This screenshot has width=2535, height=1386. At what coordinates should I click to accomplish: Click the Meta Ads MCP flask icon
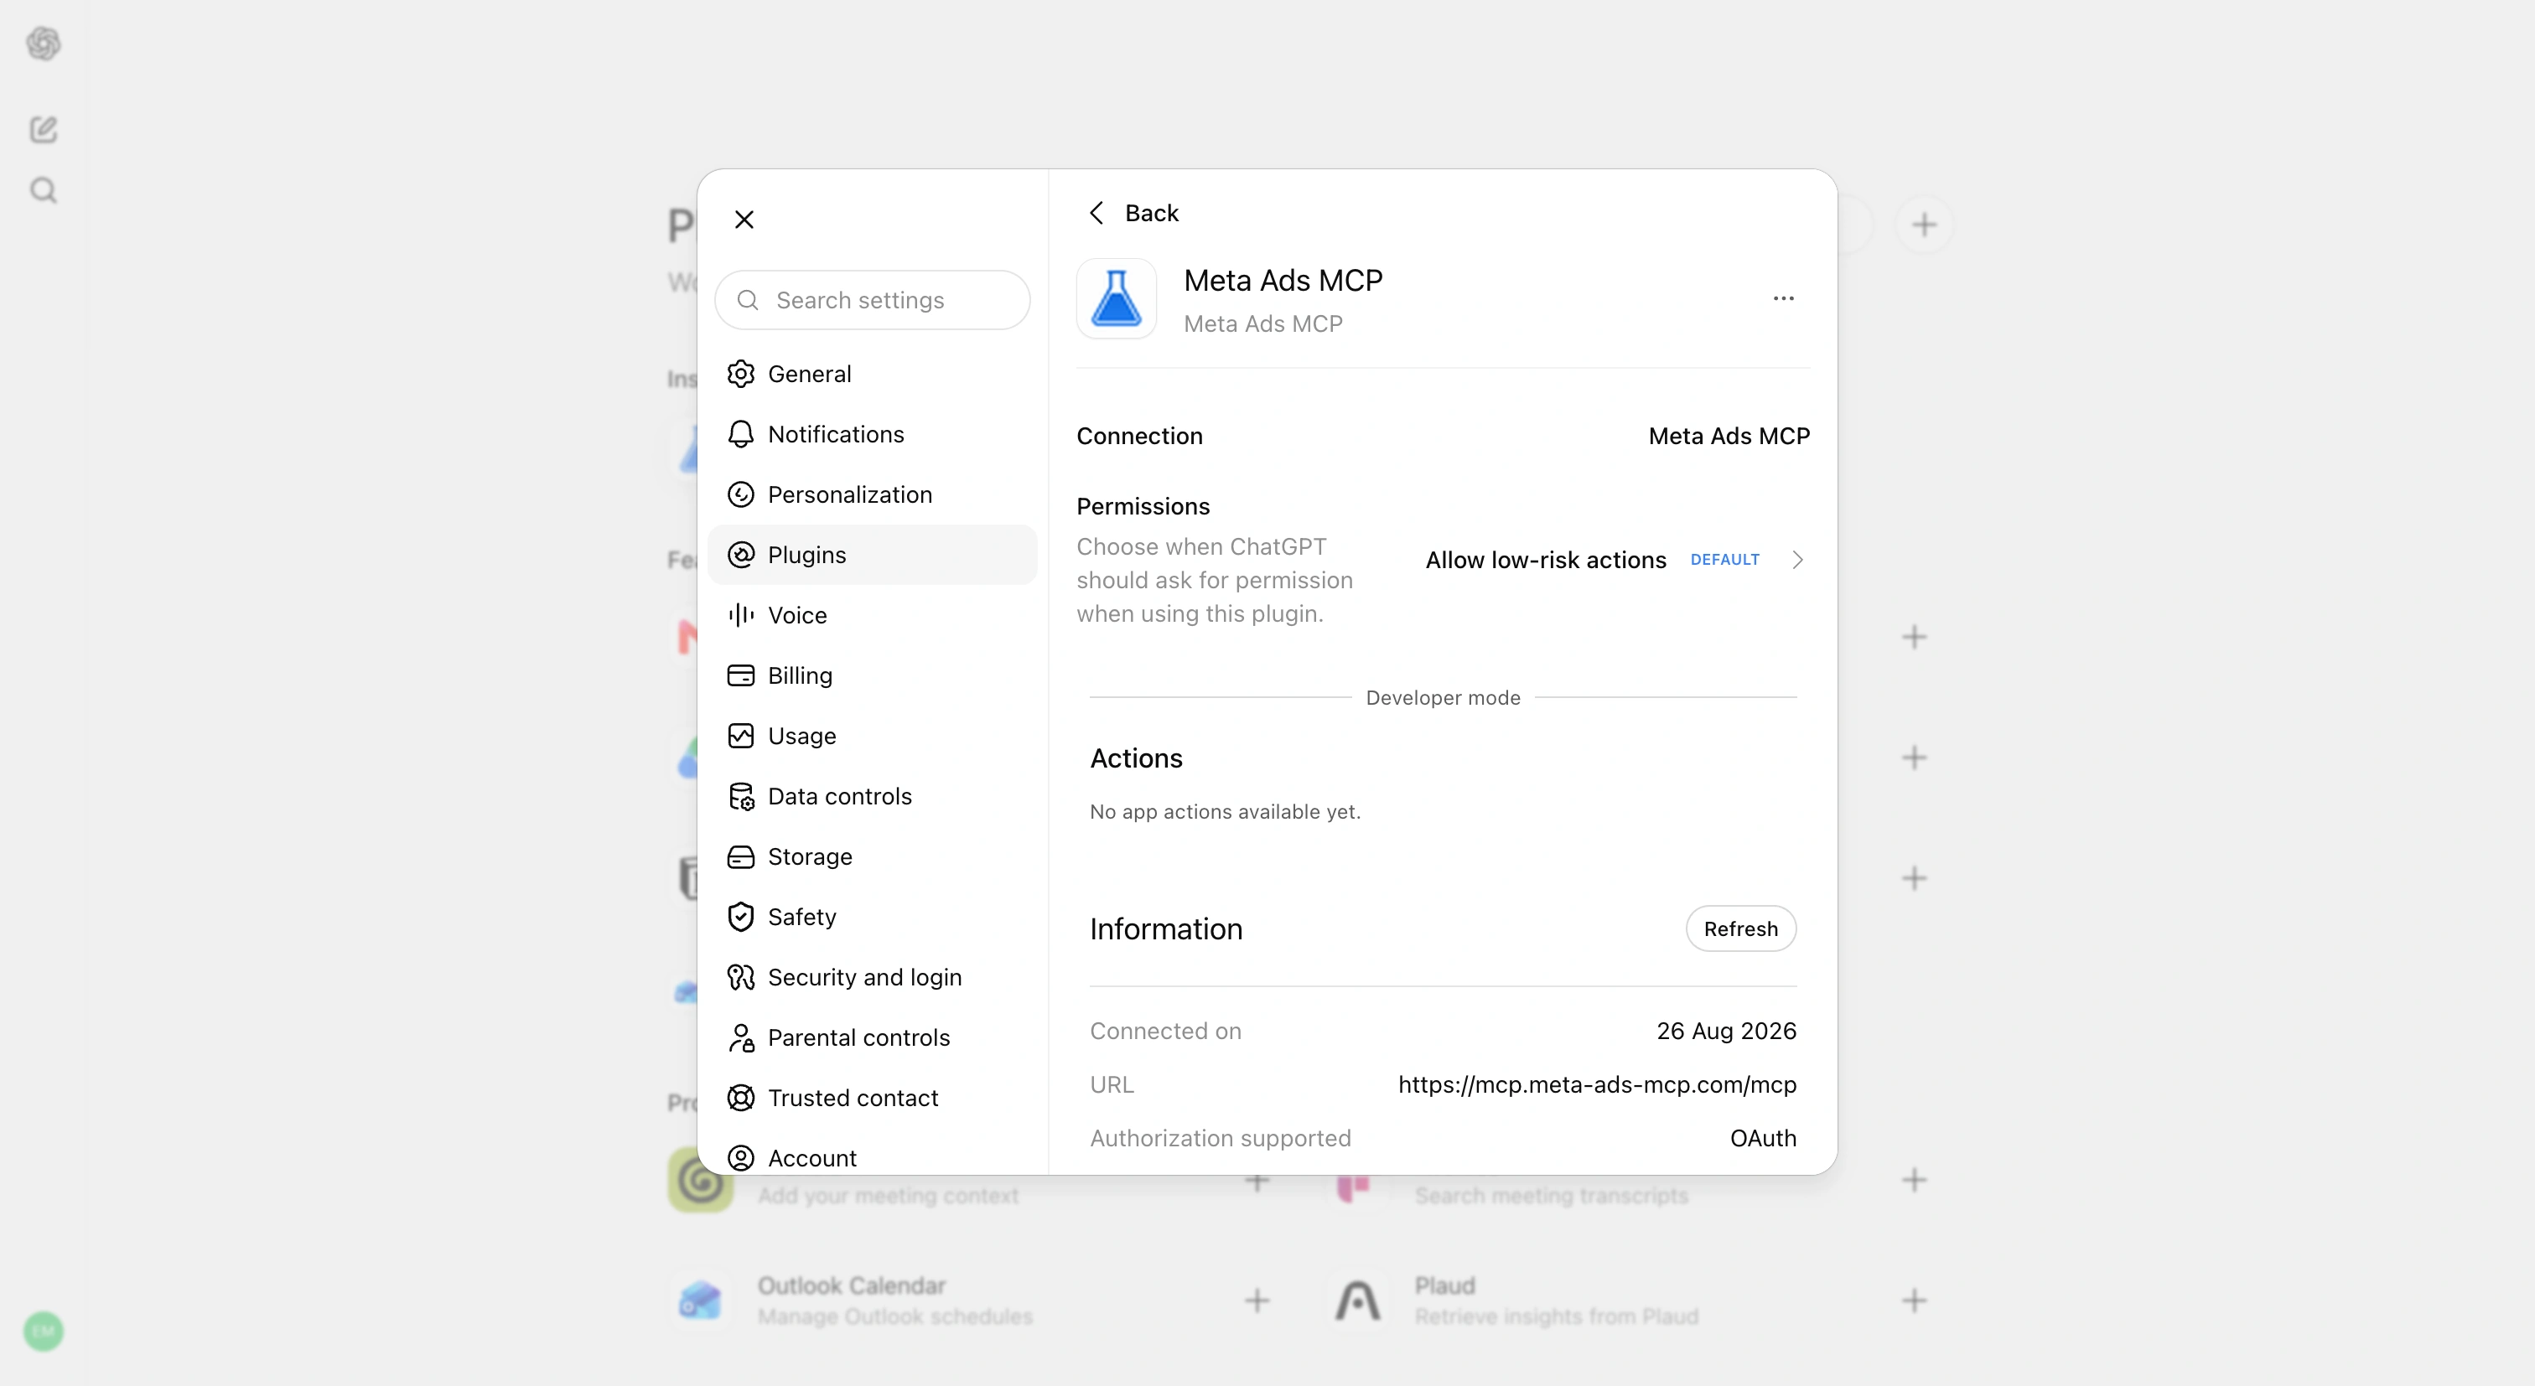(1116, 298)
